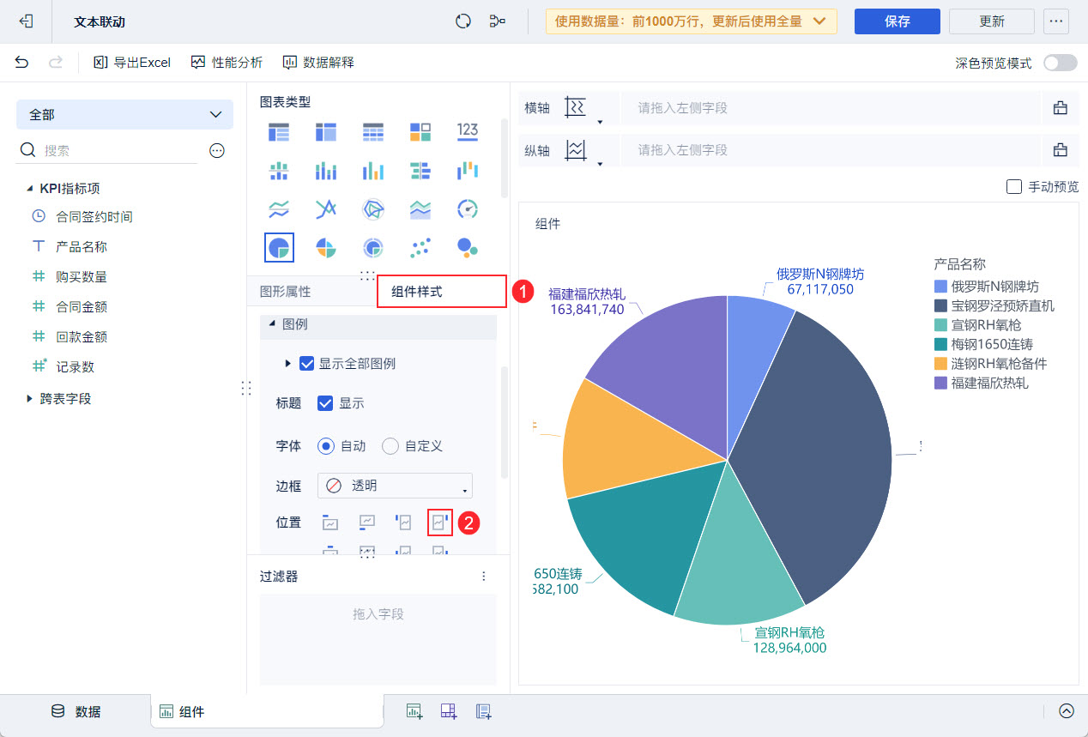The width and height of the screenshot is (1088, 737).
Task: Select the area chart type
Action: (x=420, y=208)
